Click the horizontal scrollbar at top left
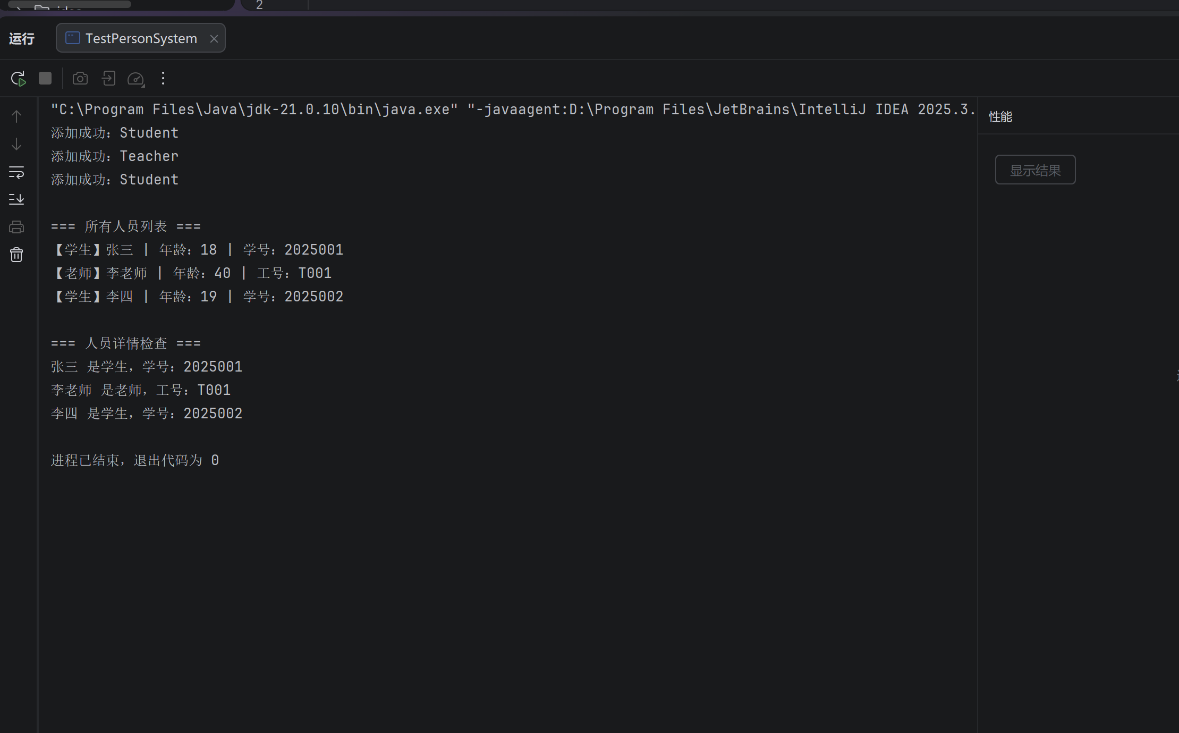 click(69, 4)
